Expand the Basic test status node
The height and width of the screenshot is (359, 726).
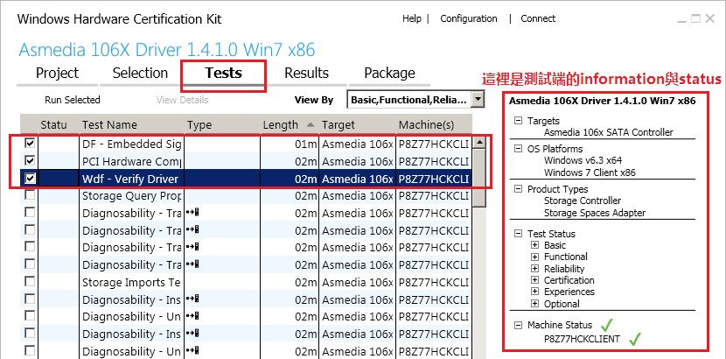tap(534, 245)
